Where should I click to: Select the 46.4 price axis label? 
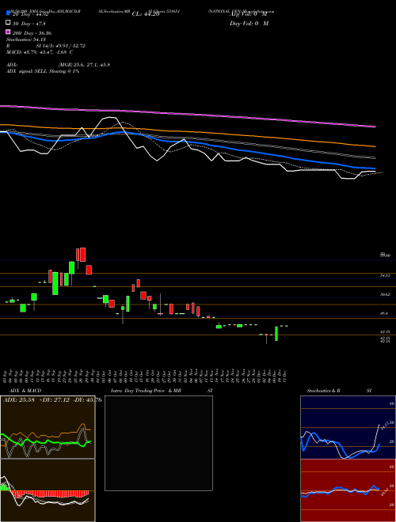pyautogui.click(x=384, y=313)
